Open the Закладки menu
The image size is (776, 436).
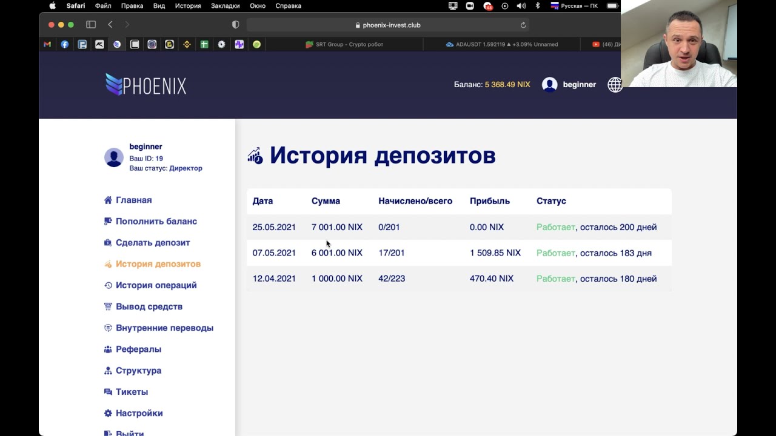[x=225, y=6]
